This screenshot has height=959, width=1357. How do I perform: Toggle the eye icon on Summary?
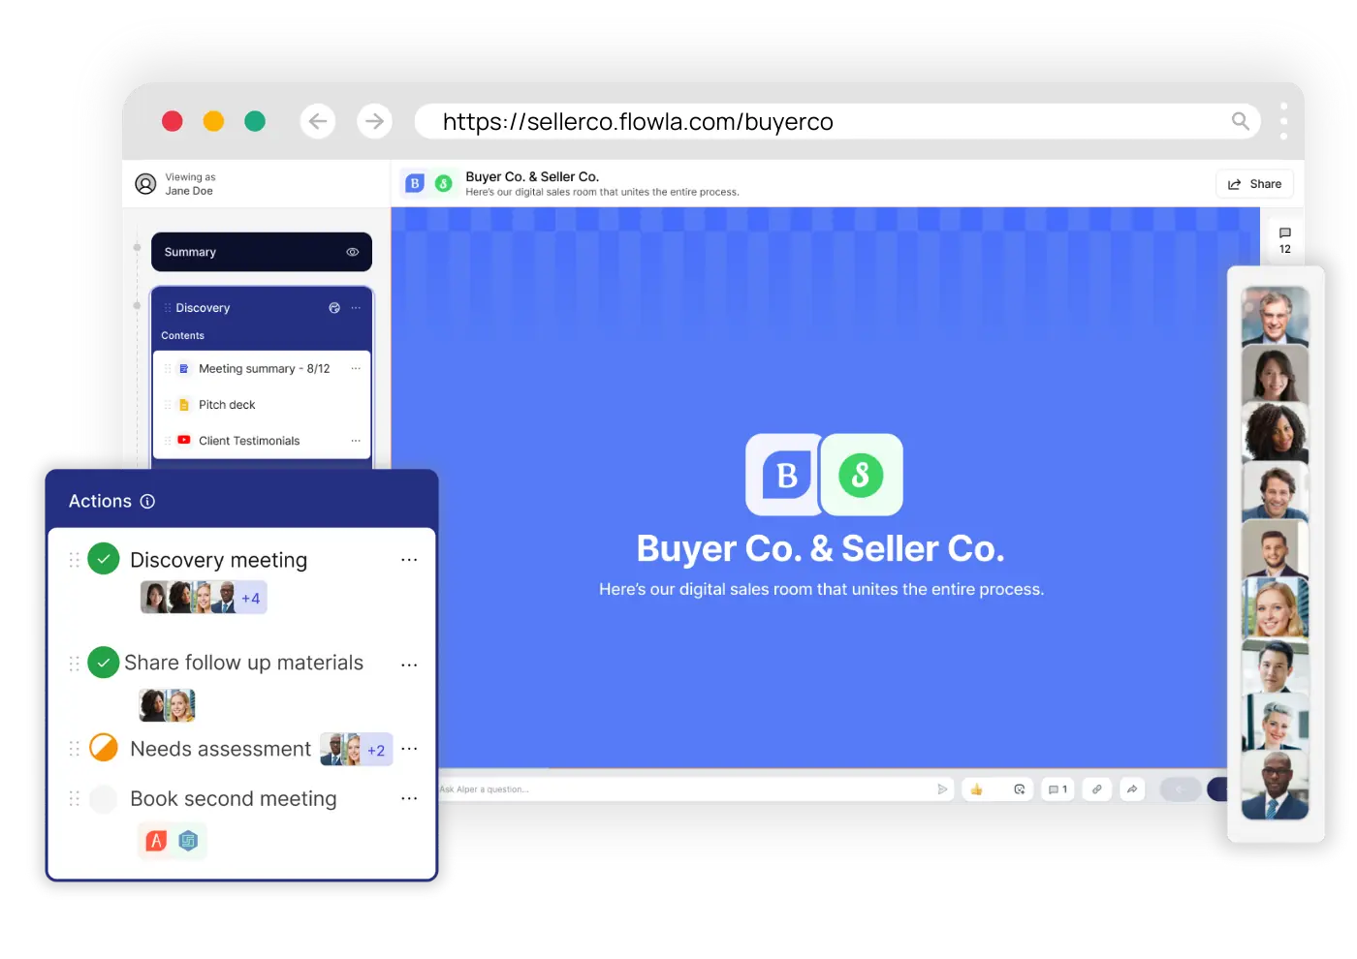pos(353,252)
